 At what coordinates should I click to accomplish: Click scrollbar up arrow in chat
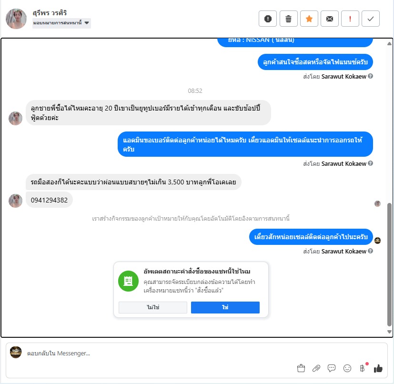tap(389, 44)
